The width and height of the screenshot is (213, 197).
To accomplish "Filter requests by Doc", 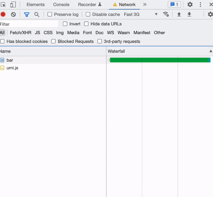I will click(x=99, y=33).
